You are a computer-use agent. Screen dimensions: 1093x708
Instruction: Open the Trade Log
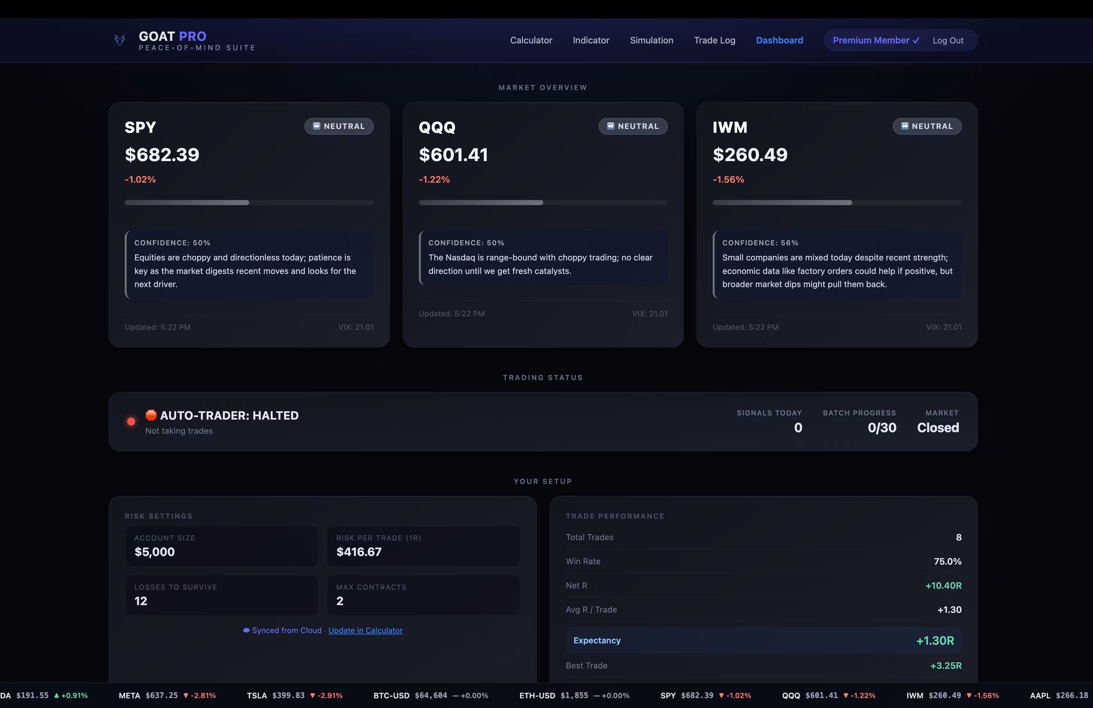point(714,41)
